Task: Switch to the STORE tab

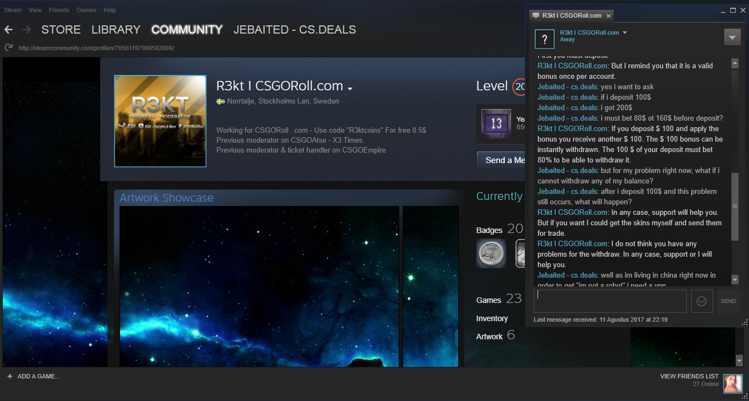Action: pos(61,30)
